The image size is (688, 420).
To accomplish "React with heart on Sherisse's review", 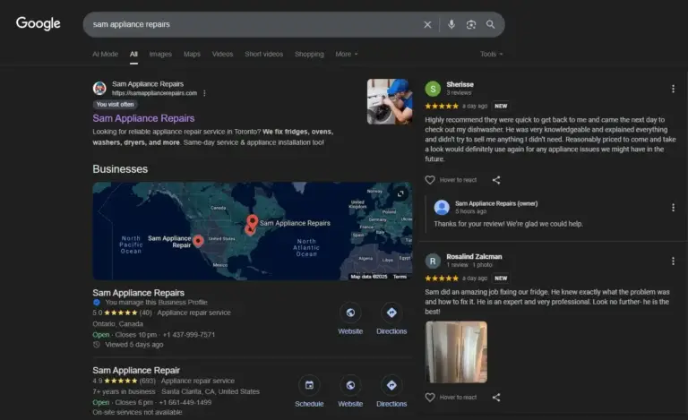I will [430, 180].
